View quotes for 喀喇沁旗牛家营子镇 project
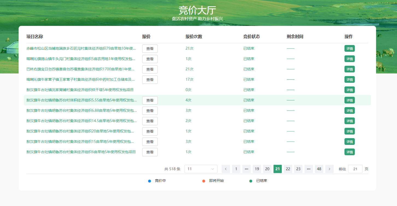The width and height of the screenshot is (397, 206). point(150,80)
